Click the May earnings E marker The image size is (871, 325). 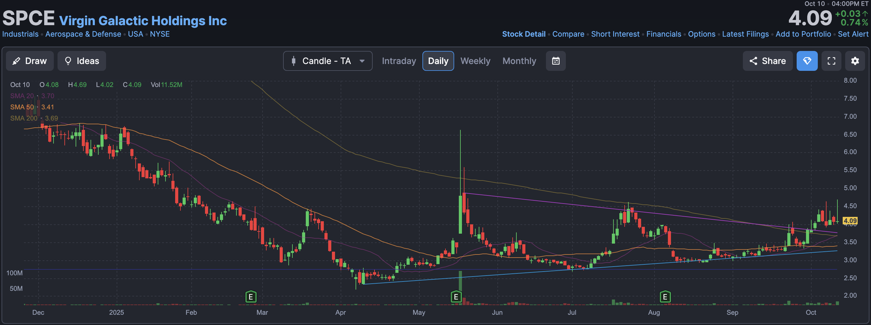pos(456,297)
